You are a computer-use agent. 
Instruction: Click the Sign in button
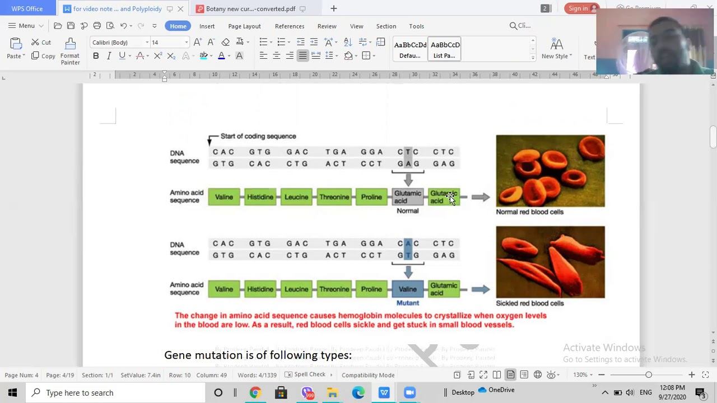coord(581,8)
